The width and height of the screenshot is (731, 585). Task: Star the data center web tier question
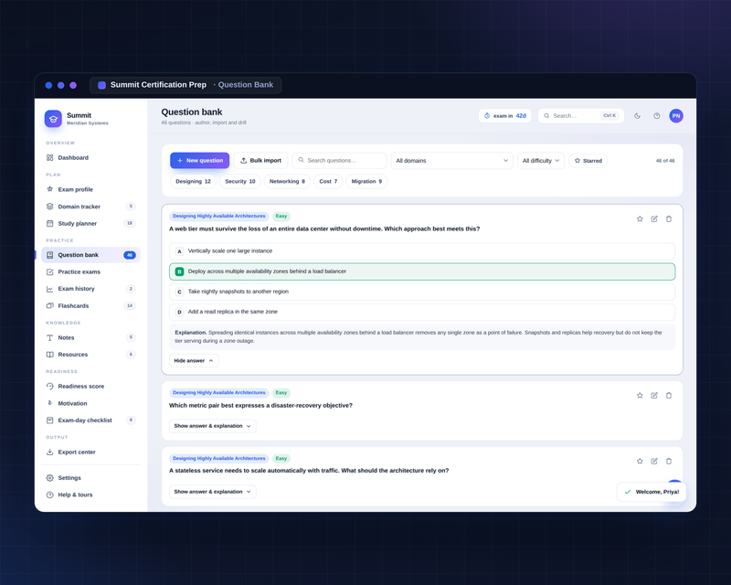(x=640, y=218)
